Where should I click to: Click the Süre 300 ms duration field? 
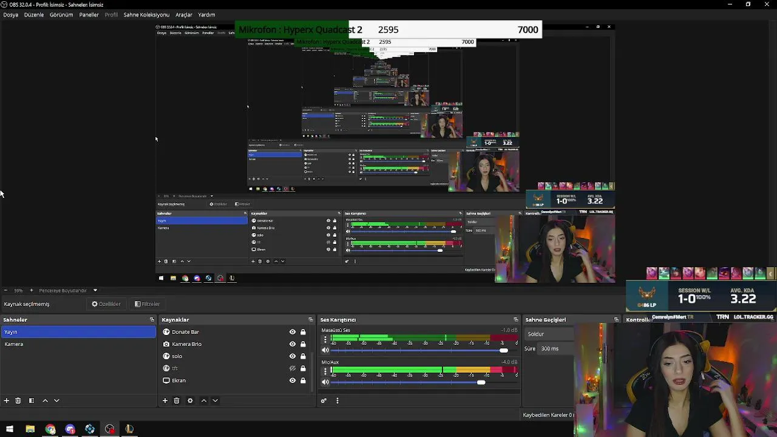point(557,348)
